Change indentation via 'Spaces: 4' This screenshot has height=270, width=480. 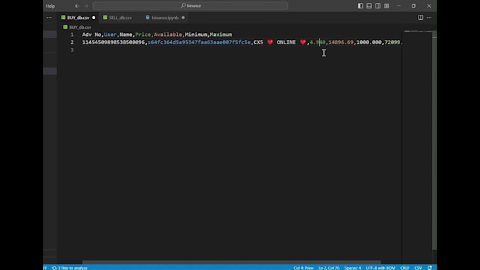[353, 268]
